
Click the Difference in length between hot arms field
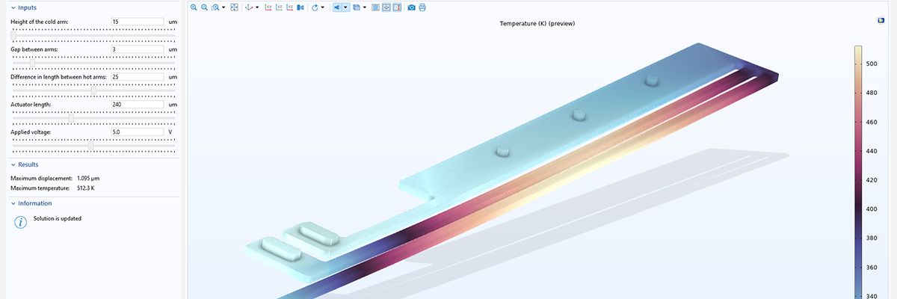click(x=137, y=77)
